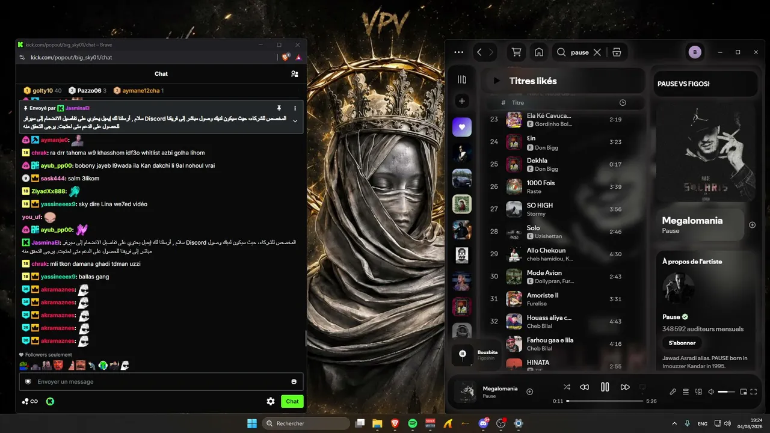Open the Spotify three-dots menu
Image resolution: width=770 pixels, height=433 pixels.
[x=459, y=52]
